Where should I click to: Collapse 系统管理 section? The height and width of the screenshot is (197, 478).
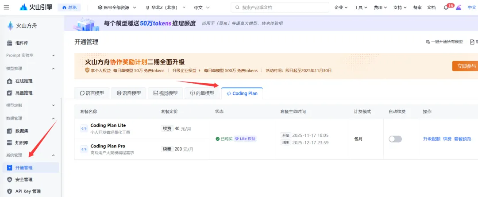tap(31, 155)
